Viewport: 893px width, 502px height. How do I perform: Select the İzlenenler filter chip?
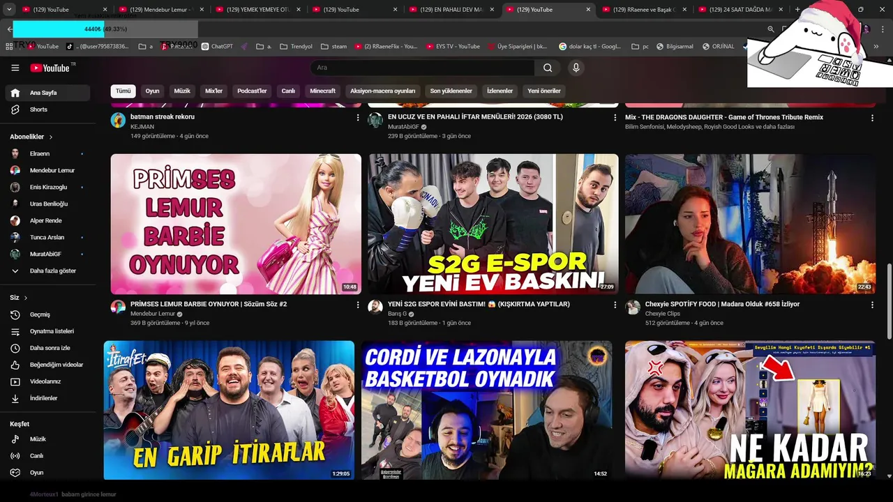tap(500, 91)
